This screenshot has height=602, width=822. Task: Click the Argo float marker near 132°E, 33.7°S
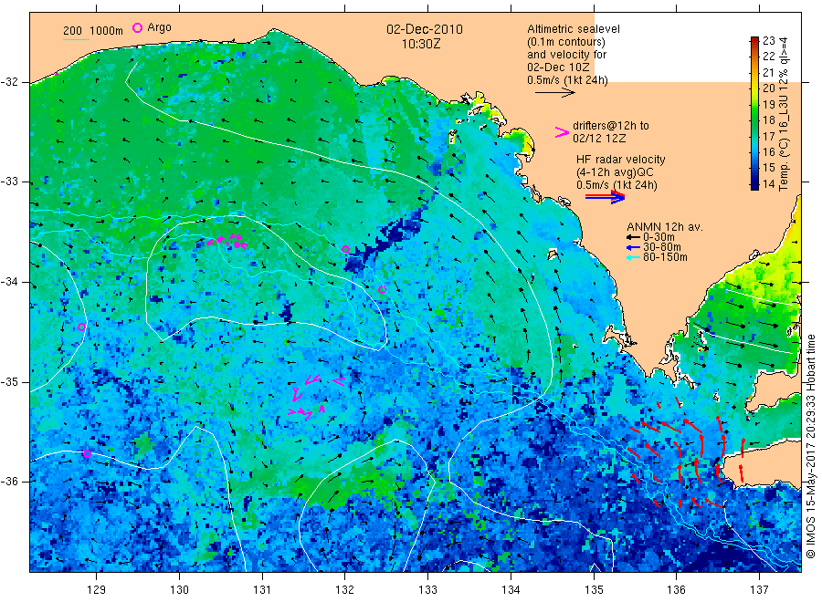(345, 250)
